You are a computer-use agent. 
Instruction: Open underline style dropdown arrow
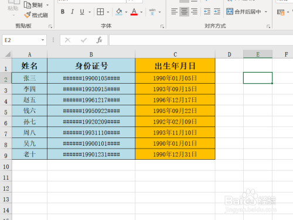point(90,12)
